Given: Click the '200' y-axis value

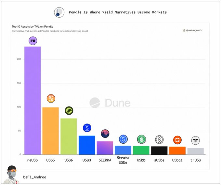Looking at the screenshot, I should coord(19,59).
